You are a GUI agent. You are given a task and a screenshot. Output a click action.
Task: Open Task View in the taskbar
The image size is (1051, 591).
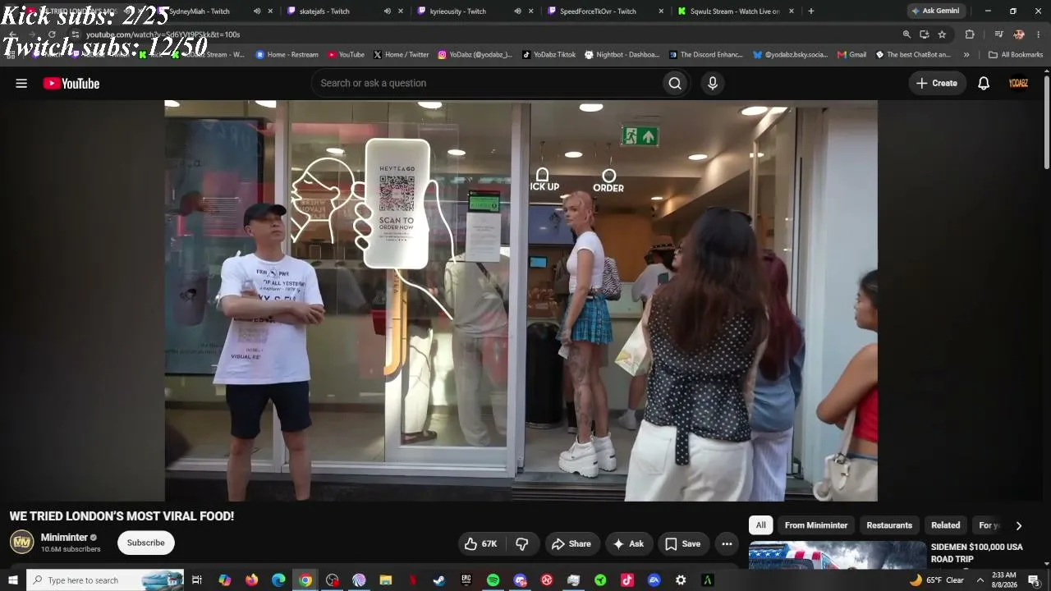(x=197, y=580)
